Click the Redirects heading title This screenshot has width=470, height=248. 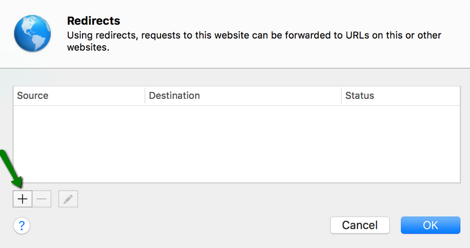tap(94, 21)
